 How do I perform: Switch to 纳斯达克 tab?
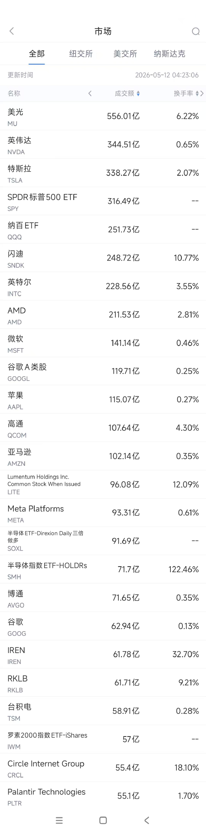(169, 54)
